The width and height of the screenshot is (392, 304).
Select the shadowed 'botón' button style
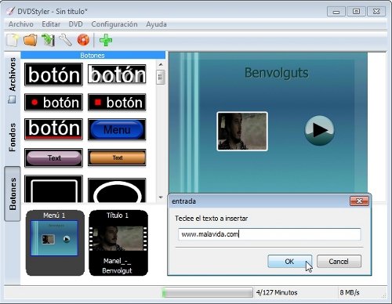[117, 74]
